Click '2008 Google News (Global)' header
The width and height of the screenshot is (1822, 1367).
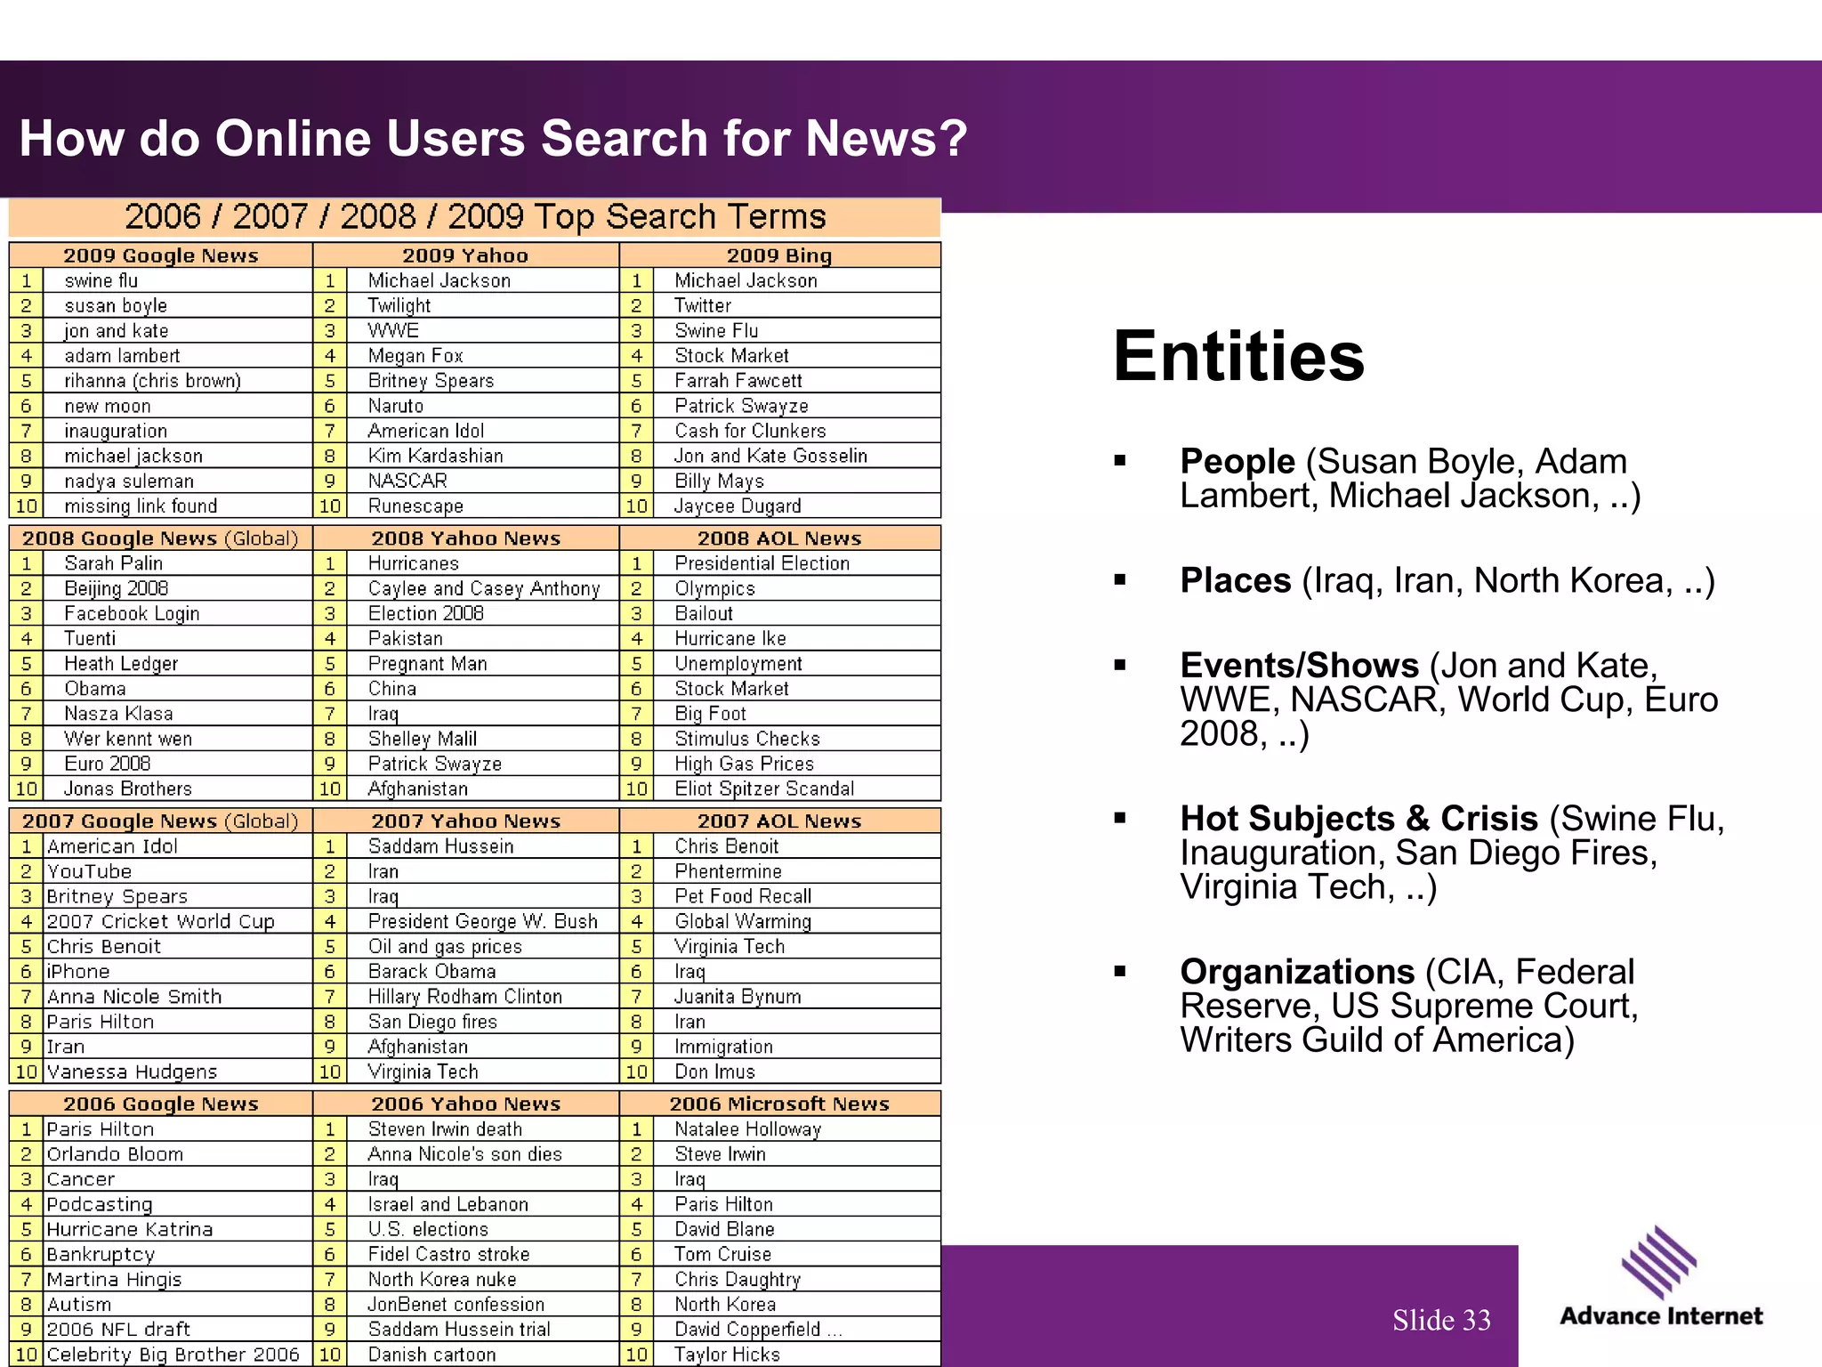pos(161,538)
